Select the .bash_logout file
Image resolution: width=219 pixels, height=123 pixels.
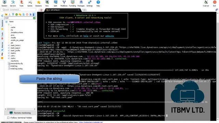pos(15,48)
